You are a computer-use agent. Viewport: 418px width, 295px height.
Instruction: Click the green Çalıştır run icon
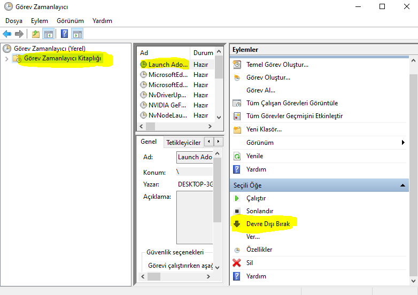237,198
